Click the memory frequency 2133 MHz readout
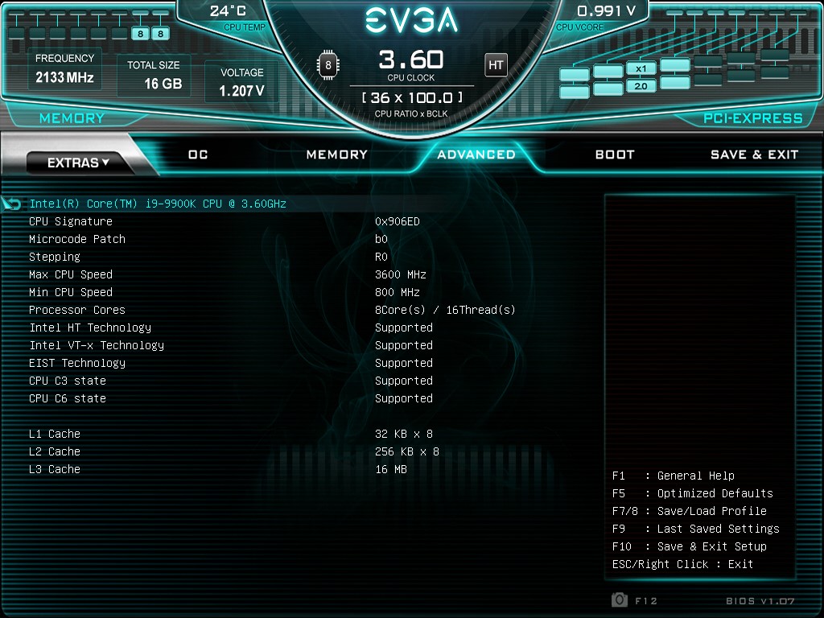Viewport: 824px width, 618px height. (x=64, y=77)
